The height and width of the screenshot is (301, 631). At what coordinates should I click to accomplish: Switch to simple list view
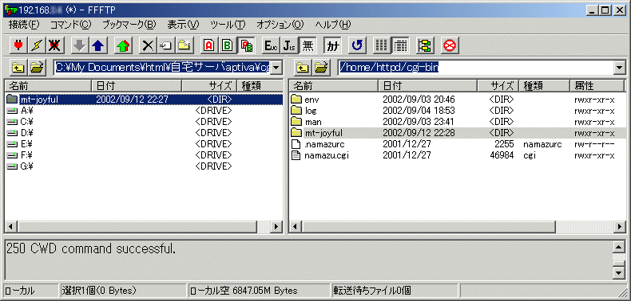click(381, 45)
